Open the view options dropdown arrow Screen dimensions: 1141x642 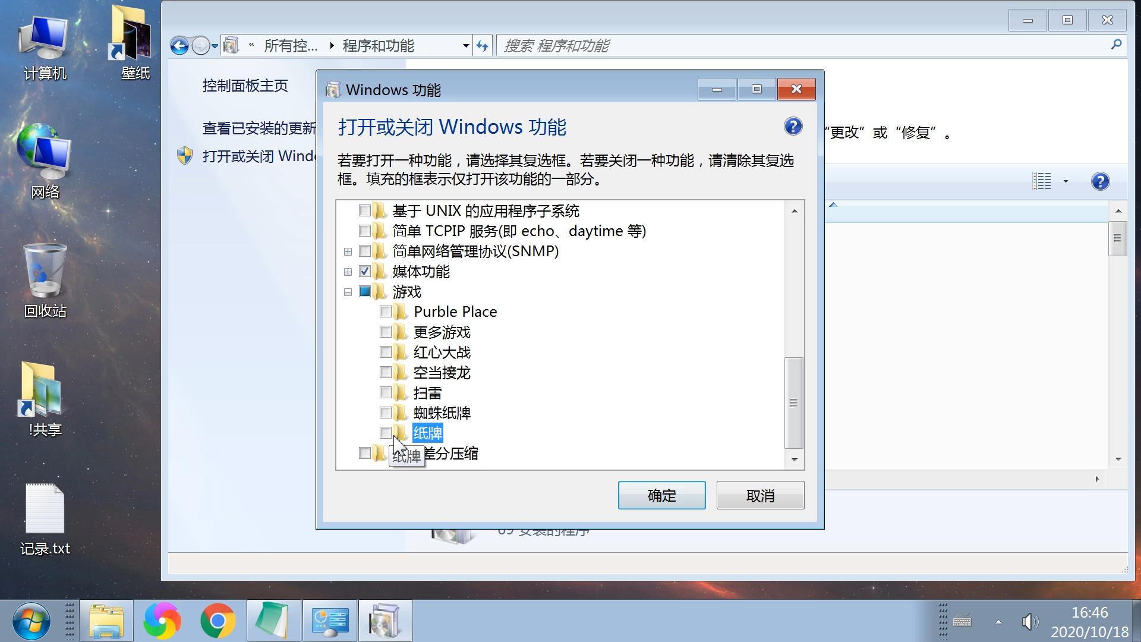click(1066, 181)
